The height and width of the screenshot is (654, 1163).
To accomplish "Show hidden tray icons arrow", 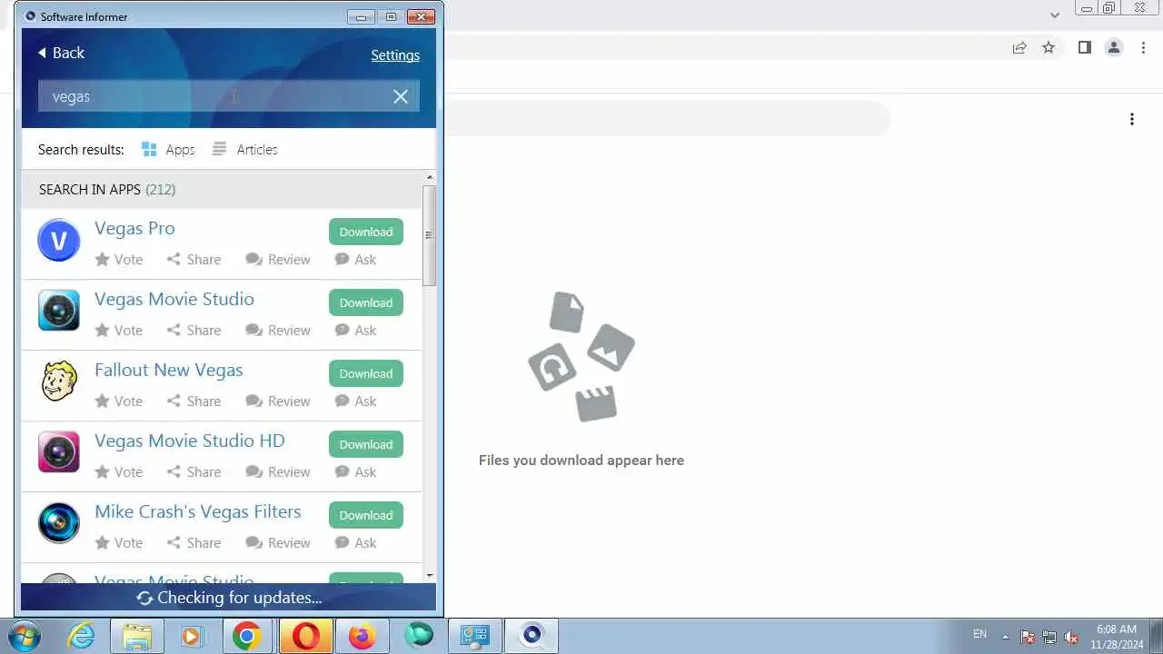I will coord(1005,637).
